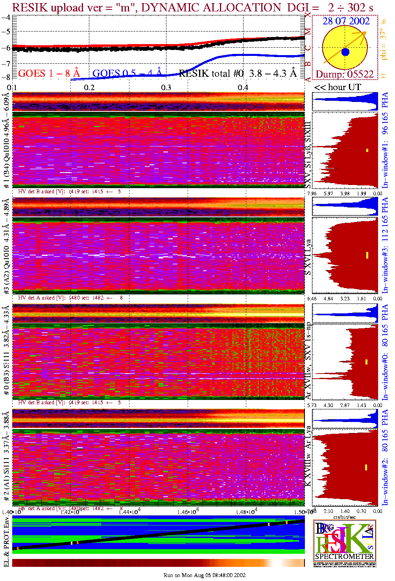The width and height of the screenshot is (395, 581).
Task: Click the Dump: 05522 label
Action: click(345, 74)
